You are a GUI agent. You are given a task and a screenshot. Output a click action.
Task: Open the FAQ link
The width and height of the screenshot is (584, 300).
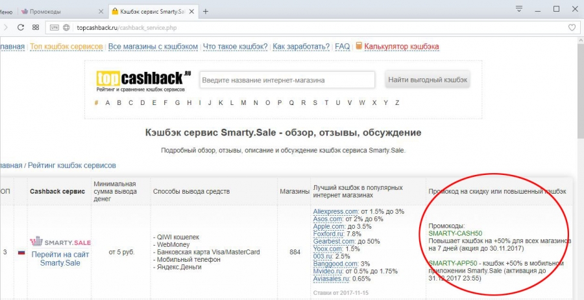point(342,47)
